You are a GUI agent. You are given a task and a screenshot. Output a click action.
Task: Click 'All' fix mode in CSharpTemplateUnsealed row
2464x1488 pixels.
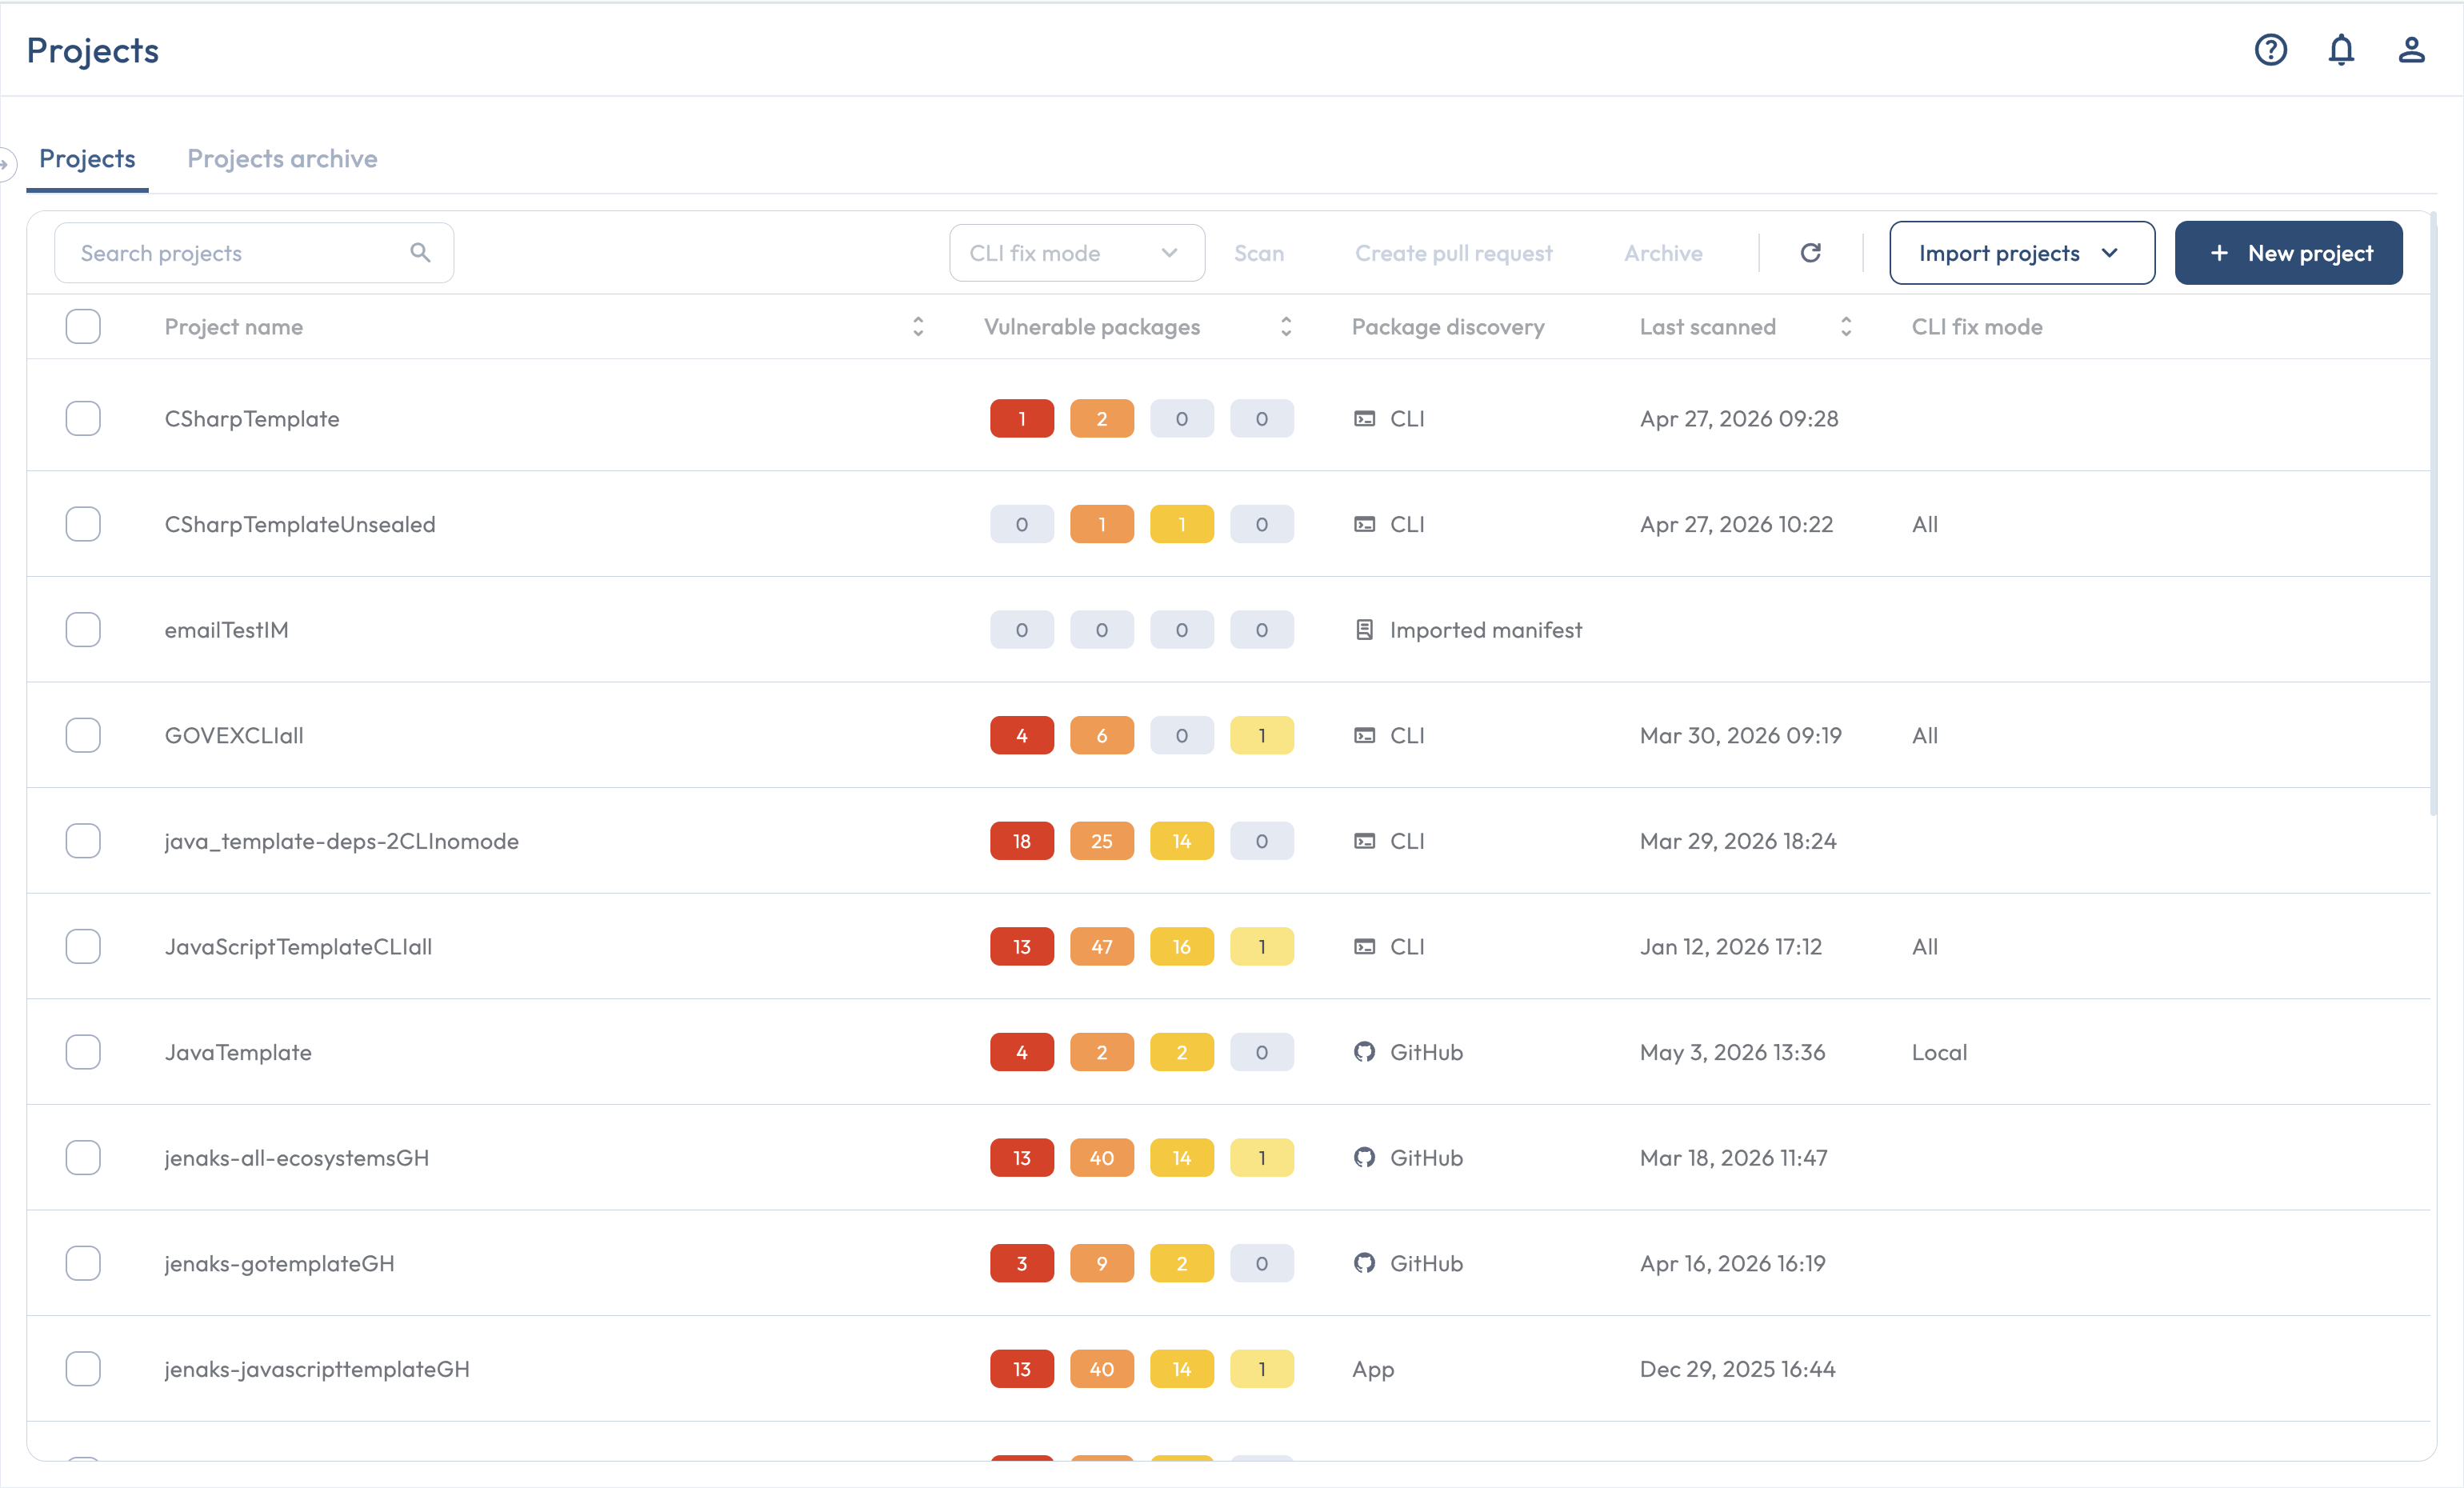(x=1925, y=524)
